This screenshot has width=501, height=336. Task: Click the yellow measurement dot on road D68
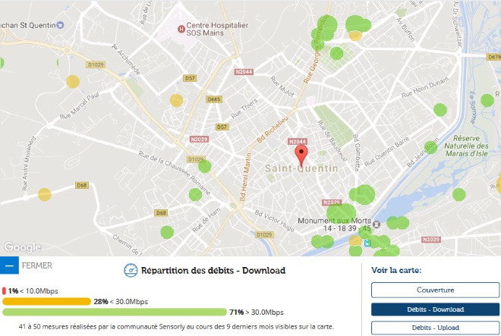click(45, 194)
